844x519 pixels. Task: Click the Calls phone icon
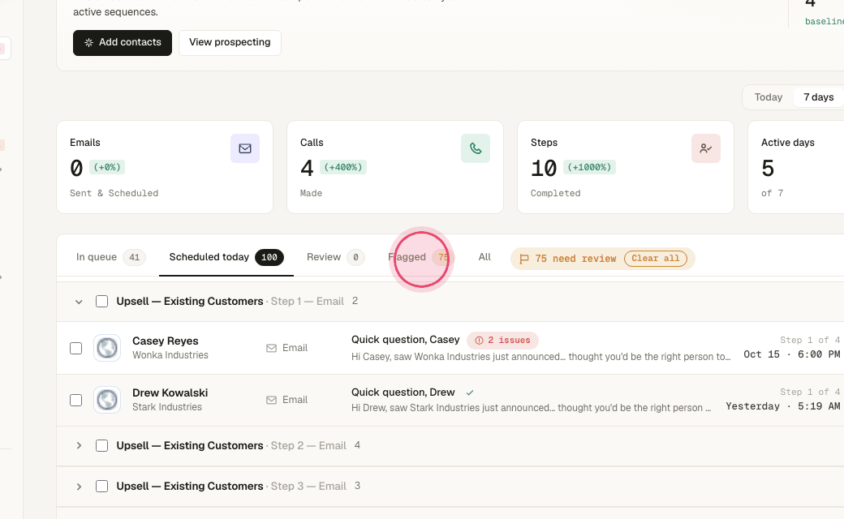(476, 148)
